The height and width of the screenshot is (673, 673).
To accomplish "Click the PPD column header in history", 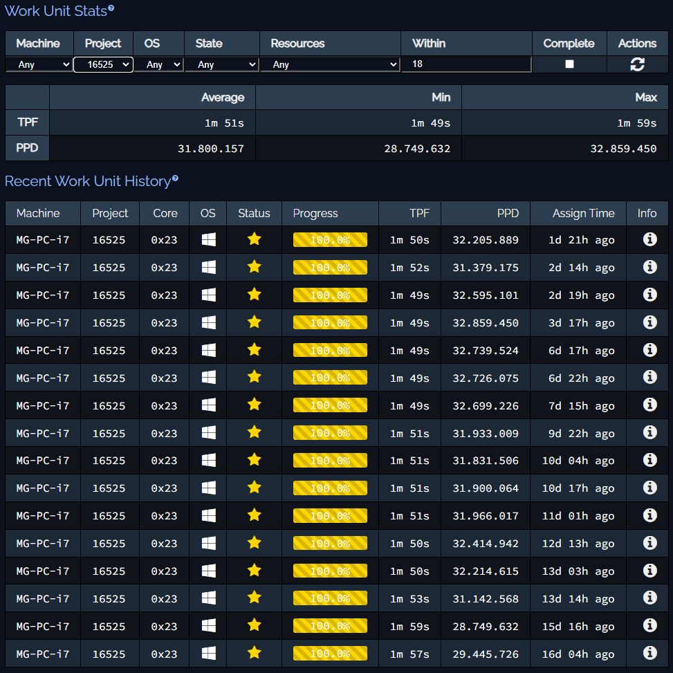I will (508, 213).
